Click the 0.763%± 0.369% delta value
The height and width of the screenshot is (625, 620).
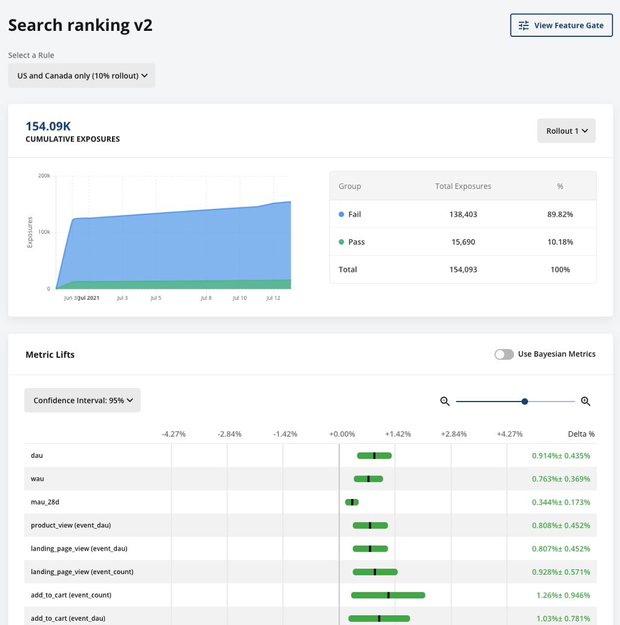[x=561, y=478]
